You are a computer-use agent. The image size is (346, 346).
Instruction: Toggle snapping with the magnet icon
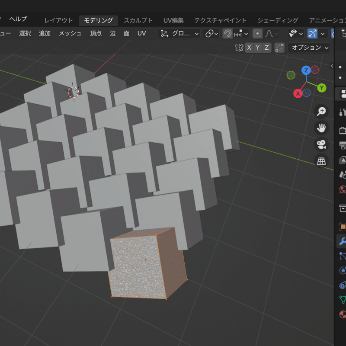[x=228, y=33]
